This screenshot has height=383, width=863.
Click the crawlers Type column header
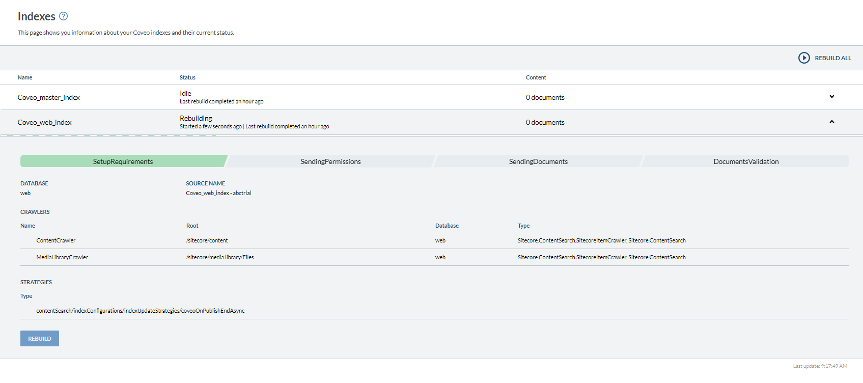(524, 226)
